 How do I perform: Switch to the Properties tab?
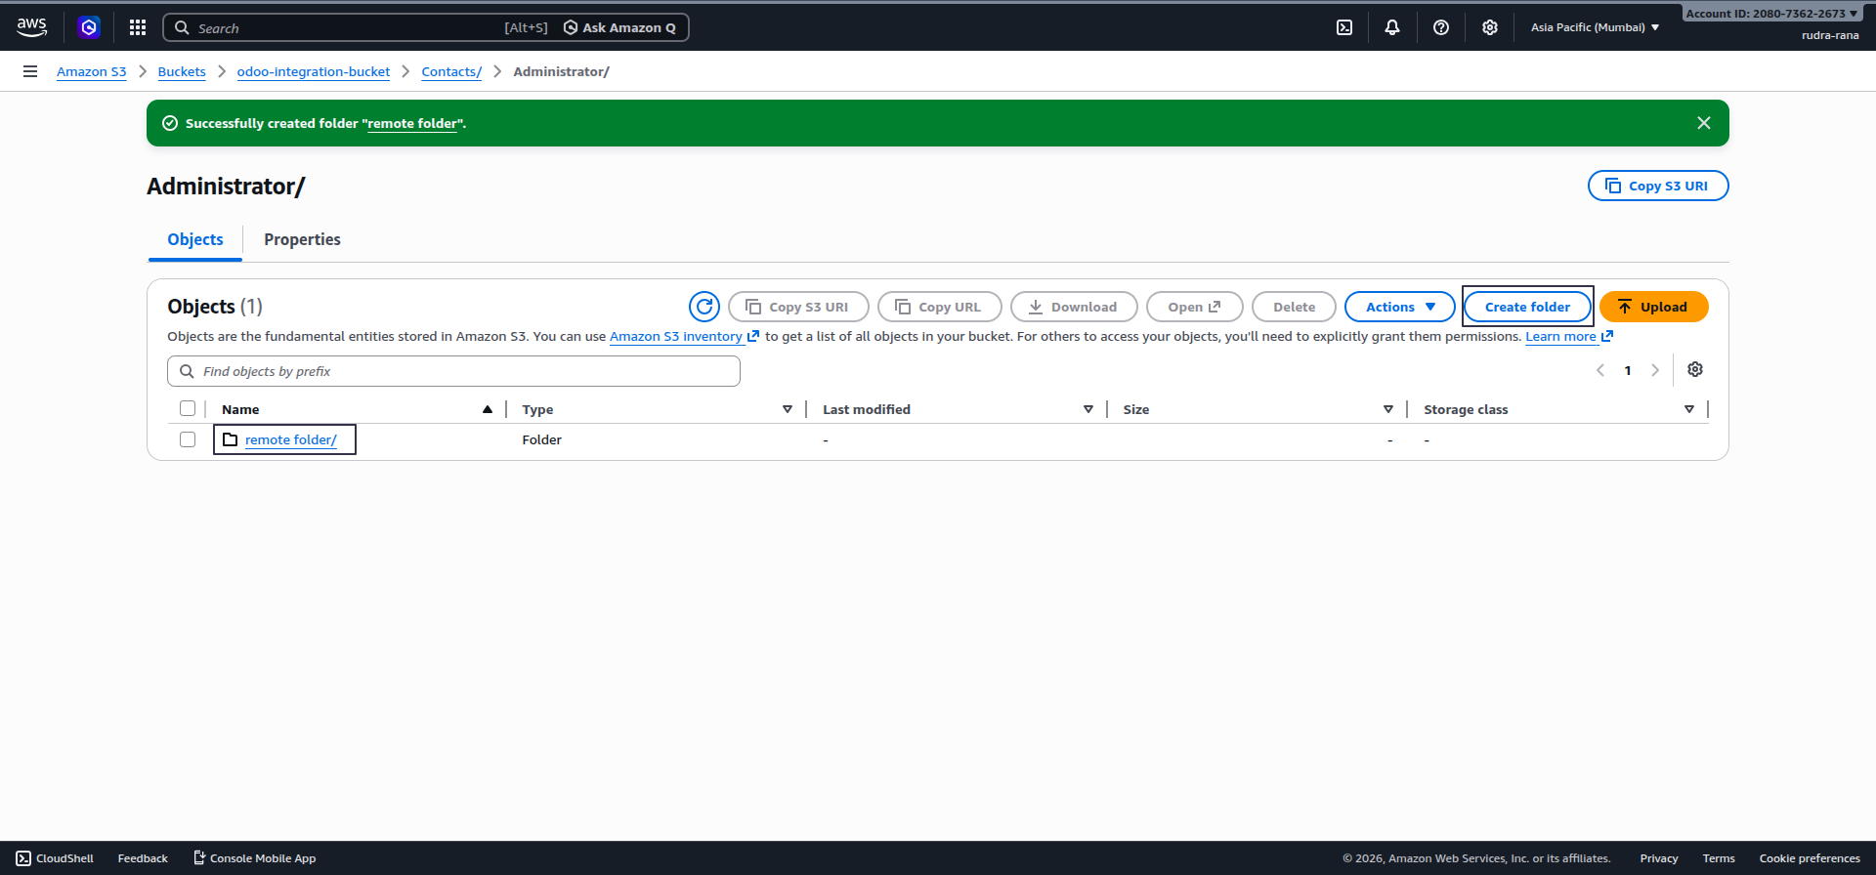[x=302, y=239]
